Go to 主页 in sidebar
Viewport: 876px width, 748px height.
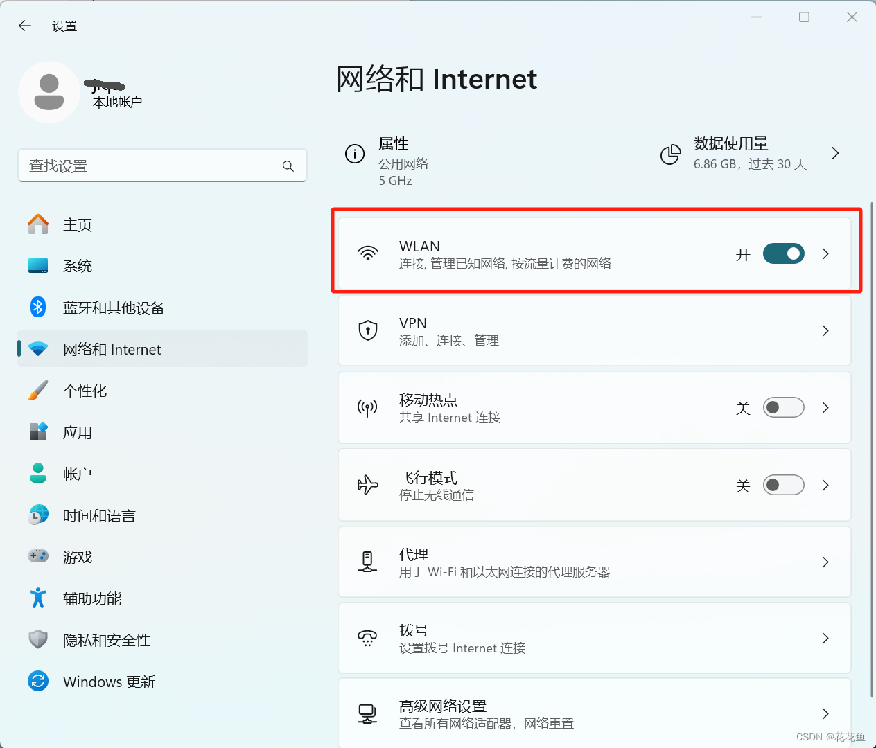tap(162, 224)
